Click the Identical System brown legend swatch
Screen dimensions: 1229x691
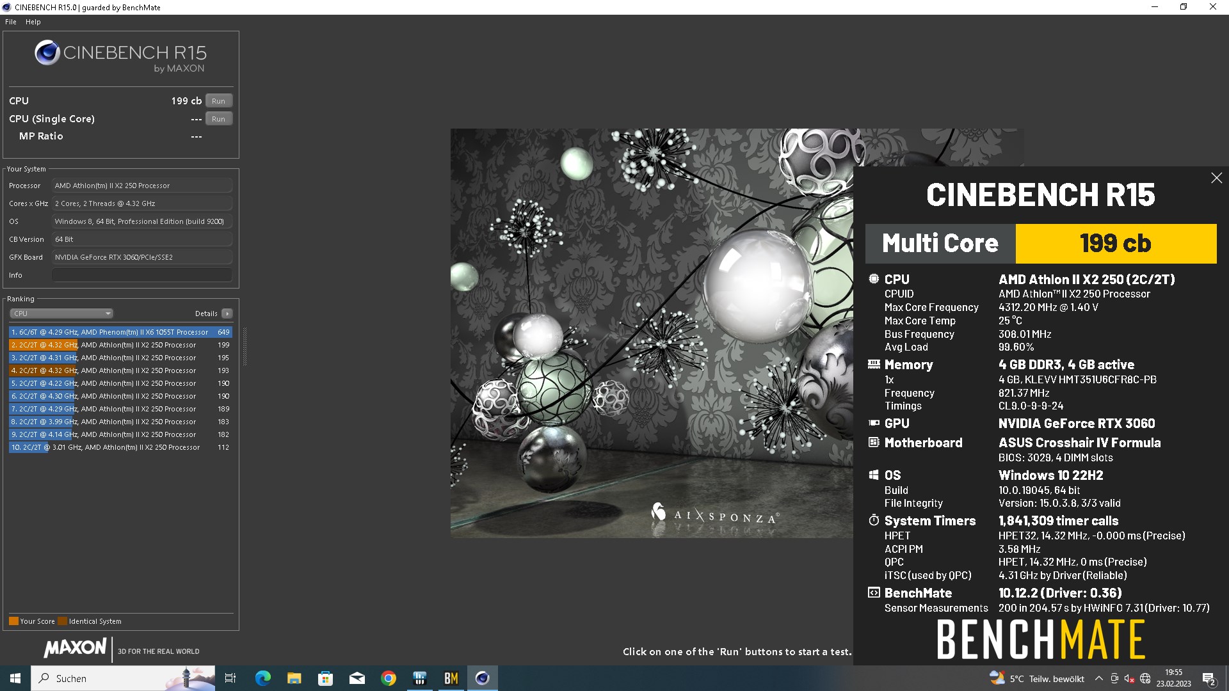(62, 621)
